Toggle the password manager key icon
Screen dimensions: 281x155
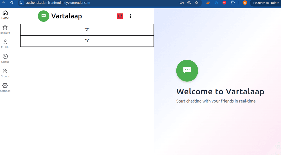182,3
